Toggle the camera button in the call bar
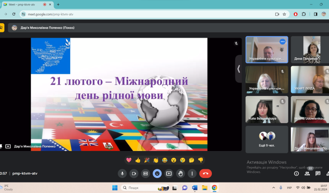 [x=134, y=173]
